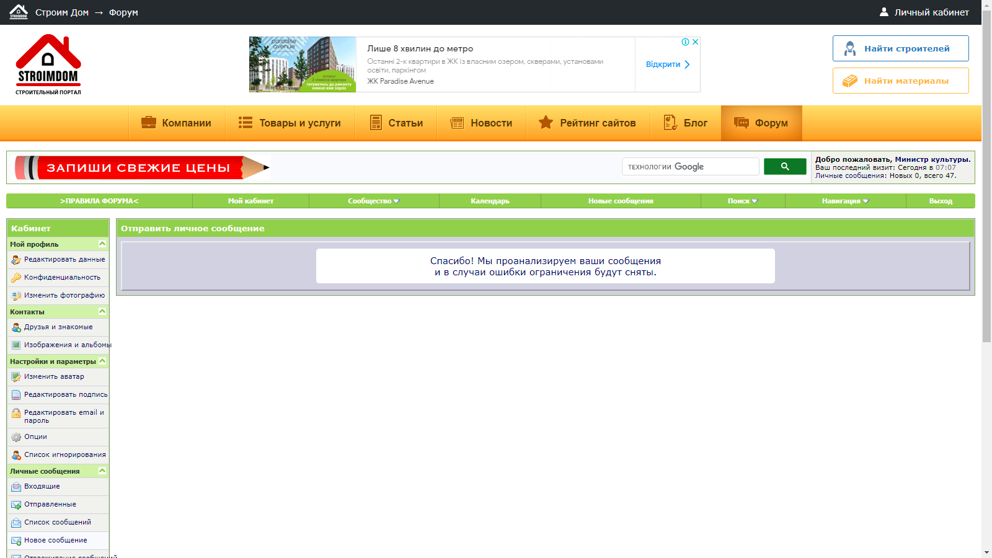992x558 pixels.
Task: Collapse the Контакты section
Action: [101, 312]
